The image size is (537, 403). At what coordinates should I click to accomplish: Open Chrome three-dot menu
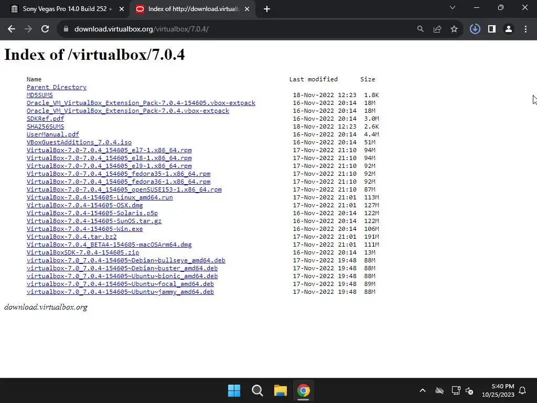click(x=525, y=29)
